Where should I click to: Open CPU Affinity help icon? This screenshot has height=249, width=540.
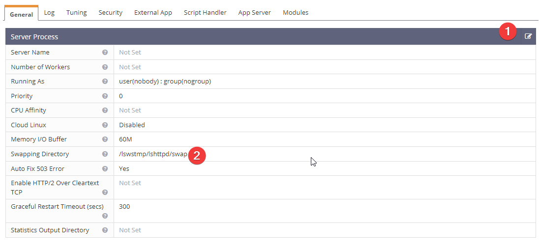click(105, 111)
